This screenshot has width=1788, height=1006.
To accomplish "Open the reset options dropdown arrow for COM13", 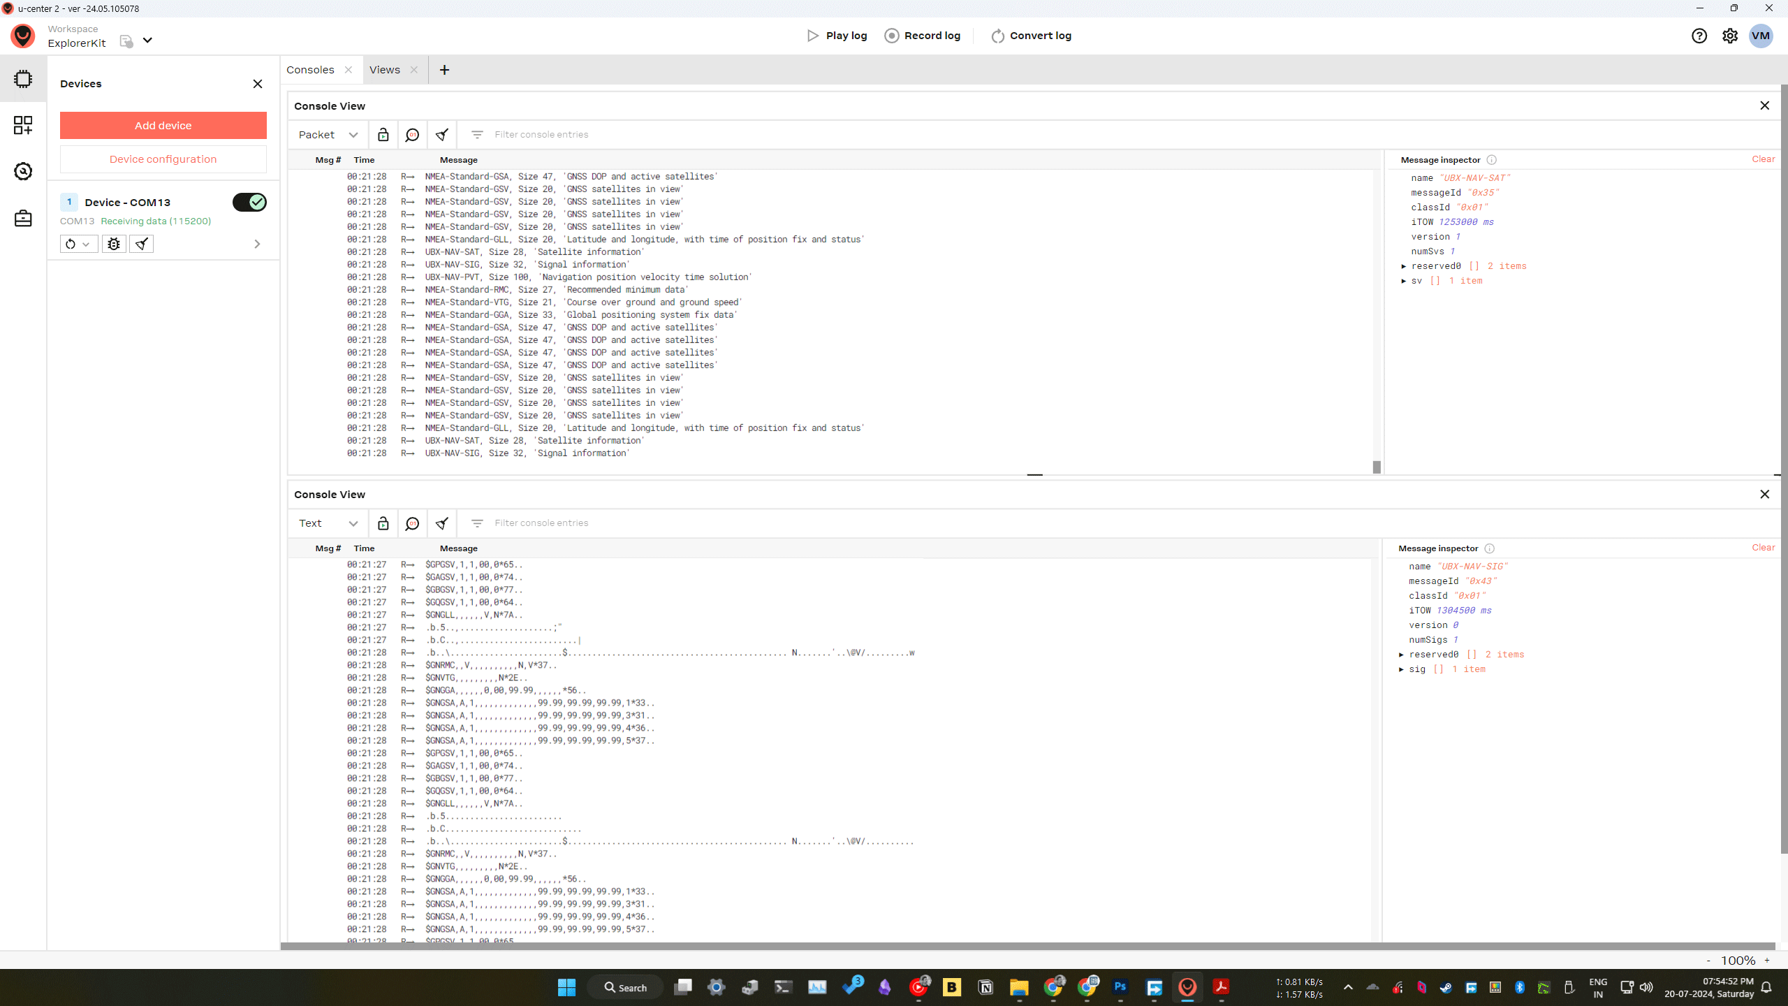I will (86, 244).
